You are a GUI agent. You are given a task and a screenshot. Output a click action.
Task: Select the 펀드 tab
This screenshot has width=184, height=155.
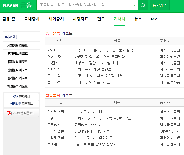click(101, 19)
